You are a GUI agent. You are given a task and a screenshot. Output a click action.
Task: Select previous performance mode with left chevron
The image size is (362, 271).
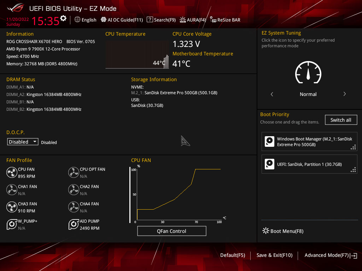[272, 94]
